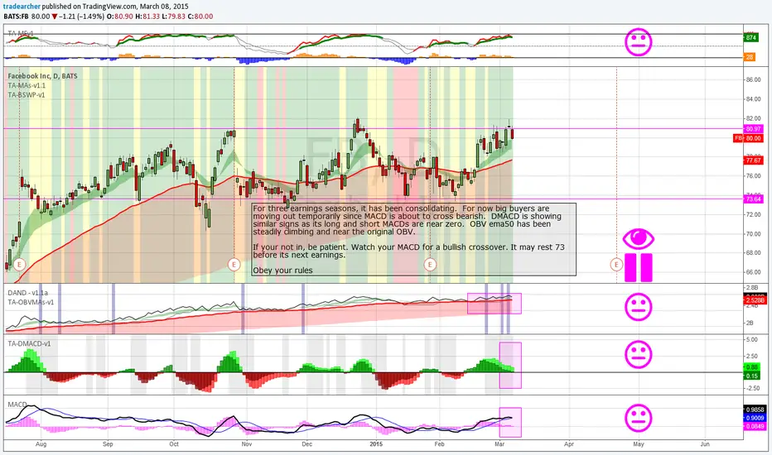Image resolution: width=772 pixels, height=455 pixels.
Task: Click the 66.00 price axis label
Action: [x=753, y=272]
